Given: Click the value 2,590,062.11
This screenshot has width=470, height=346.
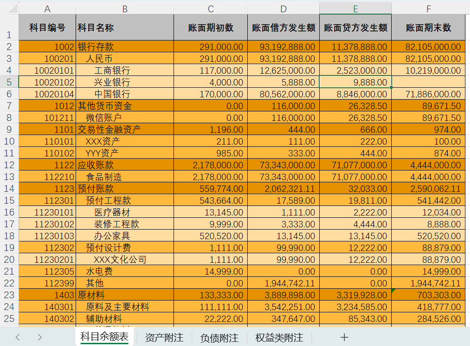Looking at the screenshot, I should tap(429, 189).
